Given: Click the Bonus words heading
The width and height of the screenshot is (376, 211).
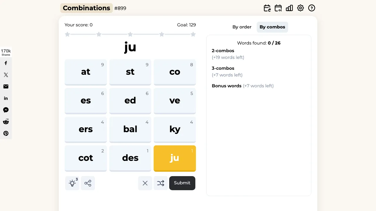Looking at the screenshot, I should click(x=226, y=86).
